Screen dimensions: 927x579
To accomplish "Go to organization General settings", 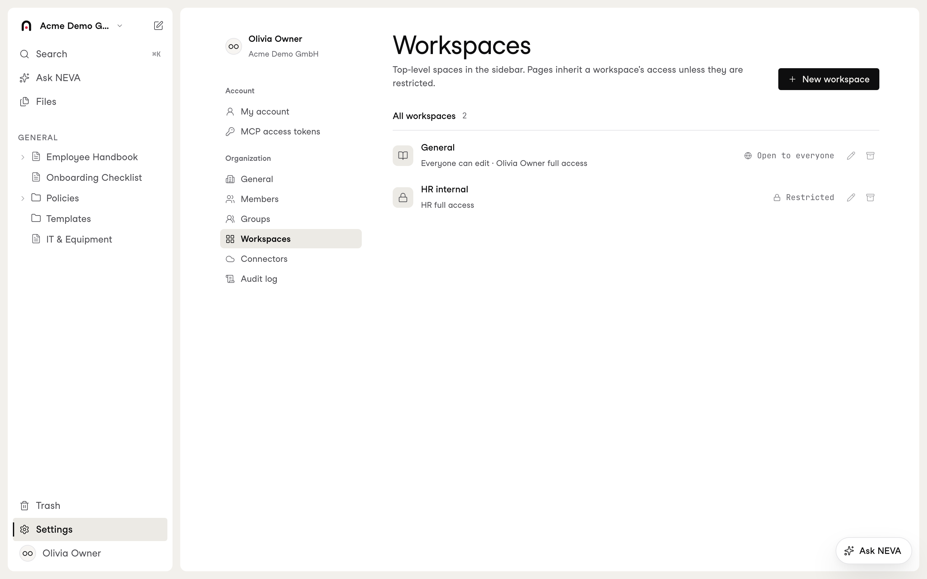I will 291,179.
